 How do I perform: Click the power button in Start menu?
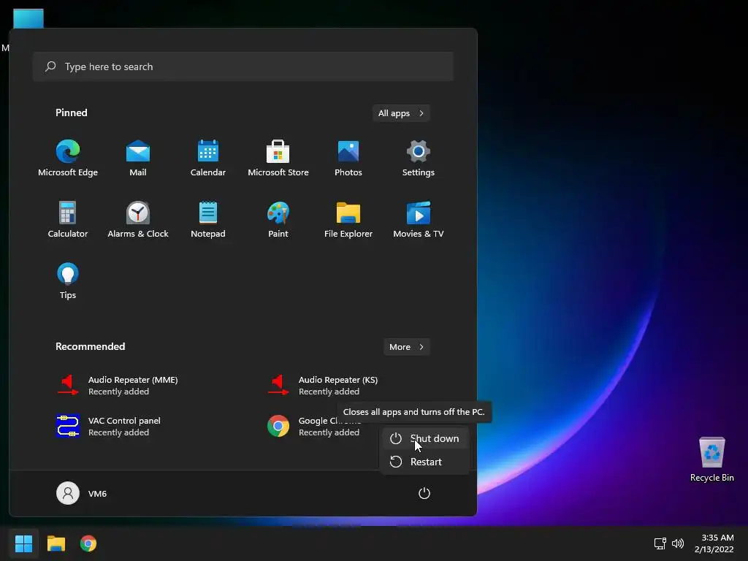click(424, 493)
